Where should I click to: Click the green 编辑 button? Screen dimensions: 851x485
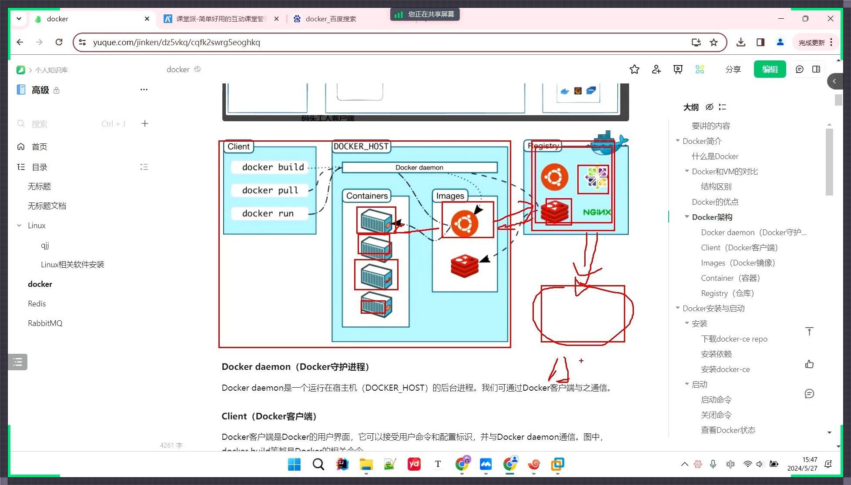pyautogui.click(x=770, y=70)
